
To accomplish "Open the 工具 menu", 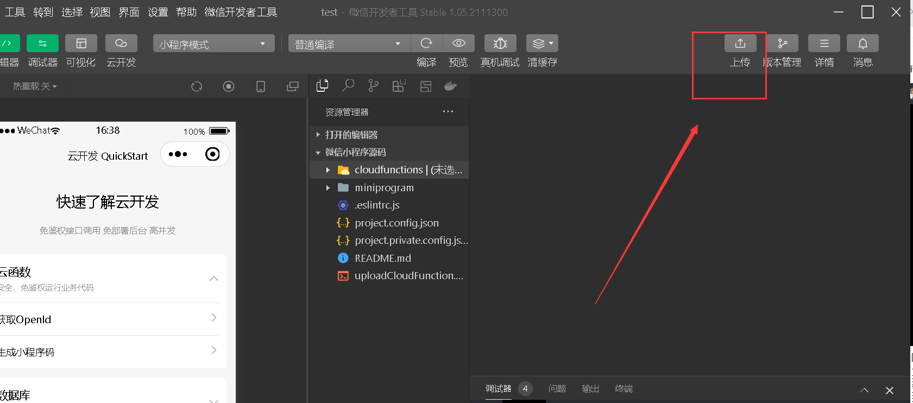I will tap(15, 12).
